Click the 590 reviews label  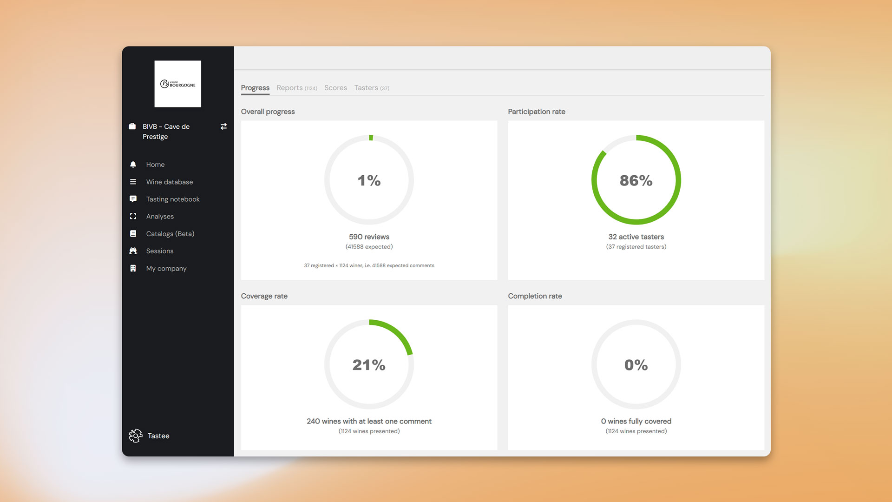pyautogui.click(x=368, y=237)
